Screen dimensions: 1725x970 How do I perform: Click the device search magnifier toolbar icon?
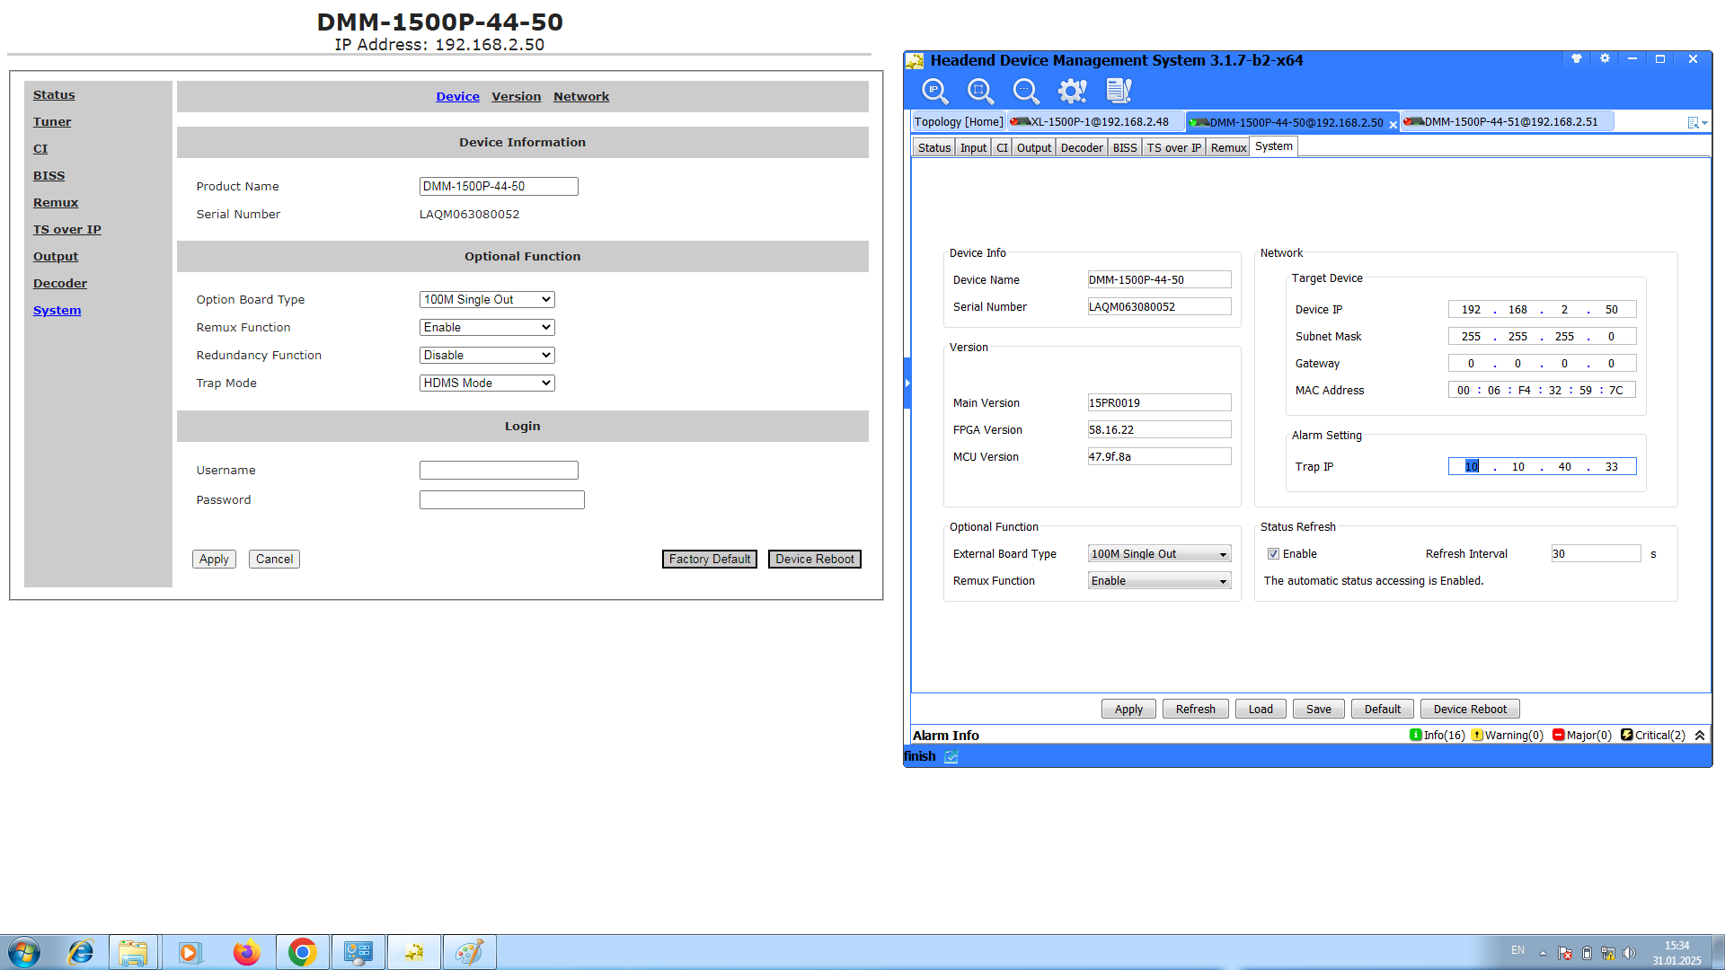980,91
